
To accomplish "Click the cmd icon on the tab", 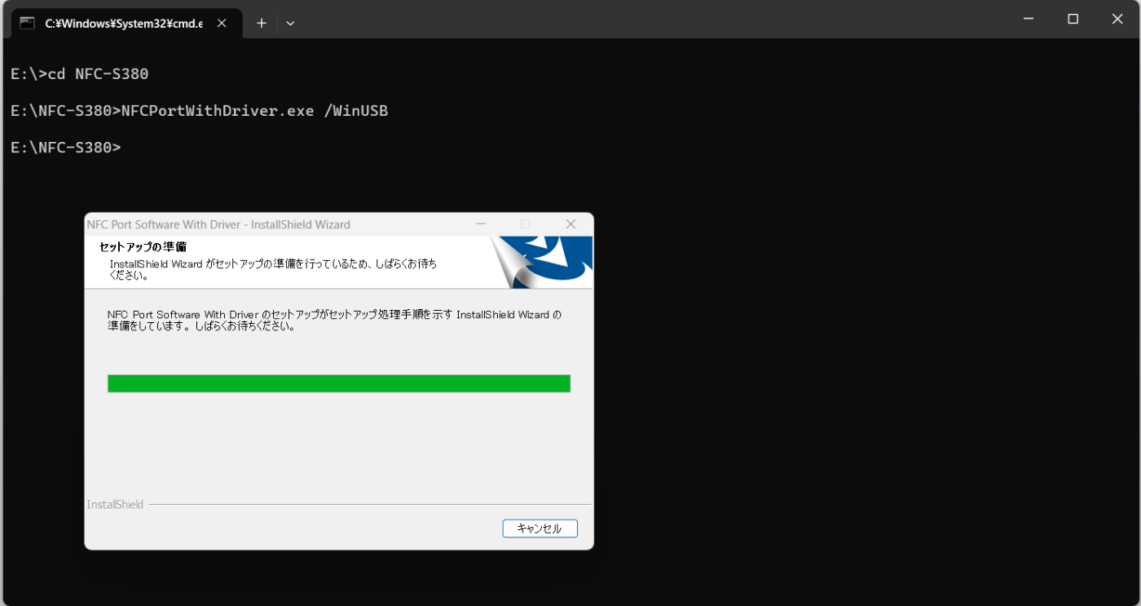I will click(x=28, y=23).
